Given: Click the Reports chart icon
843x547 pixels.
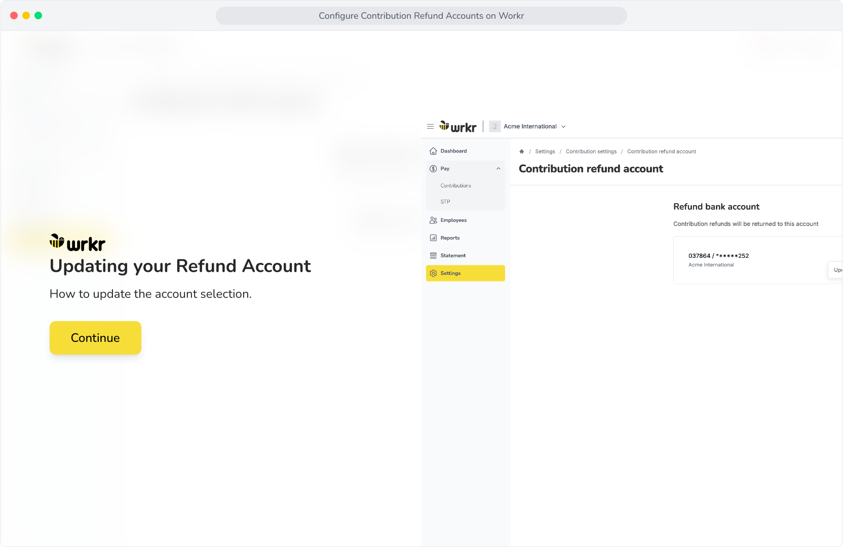Looking at the screenshot, I should (433, 238).
